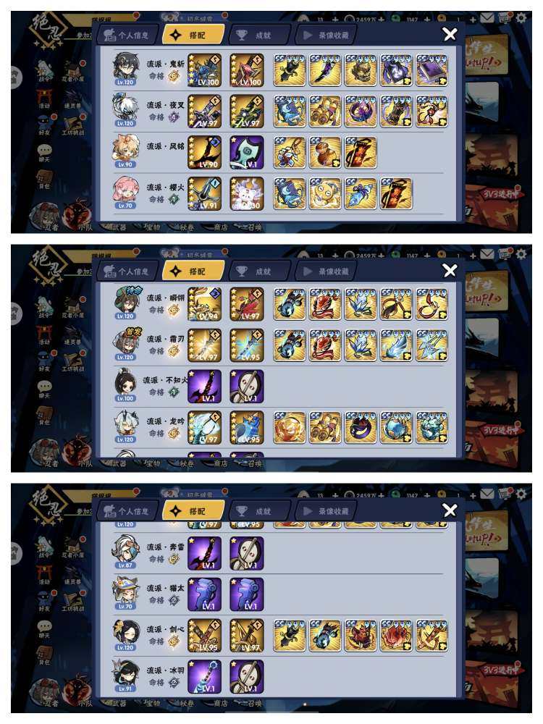
Task: Open 录像收藏 tab above the 瞬钢 list
Action: click(326, 271)
